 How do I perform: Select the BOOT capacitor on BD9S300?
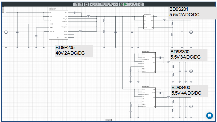(160, 58)
